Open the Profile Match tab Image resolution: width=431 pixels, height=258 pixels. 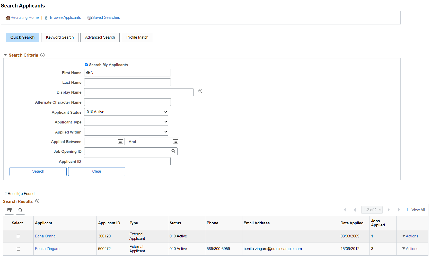click(137, 37)
